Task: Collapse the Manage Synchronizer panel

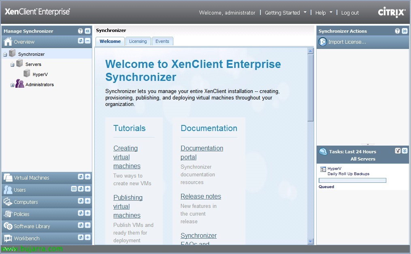Action: click(87, 31)
